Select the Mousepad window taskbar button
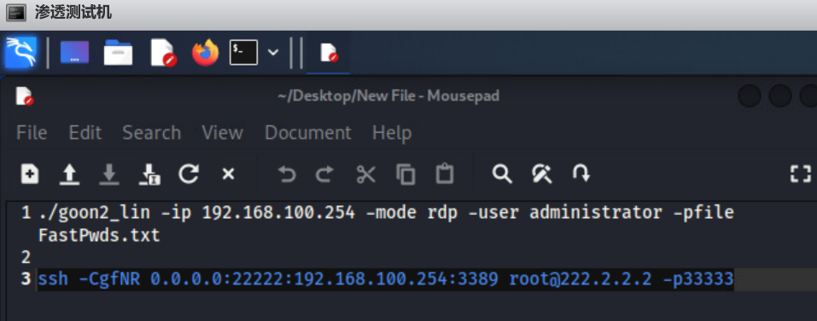The width and height of the screenshot is (817, 321). 329,53
